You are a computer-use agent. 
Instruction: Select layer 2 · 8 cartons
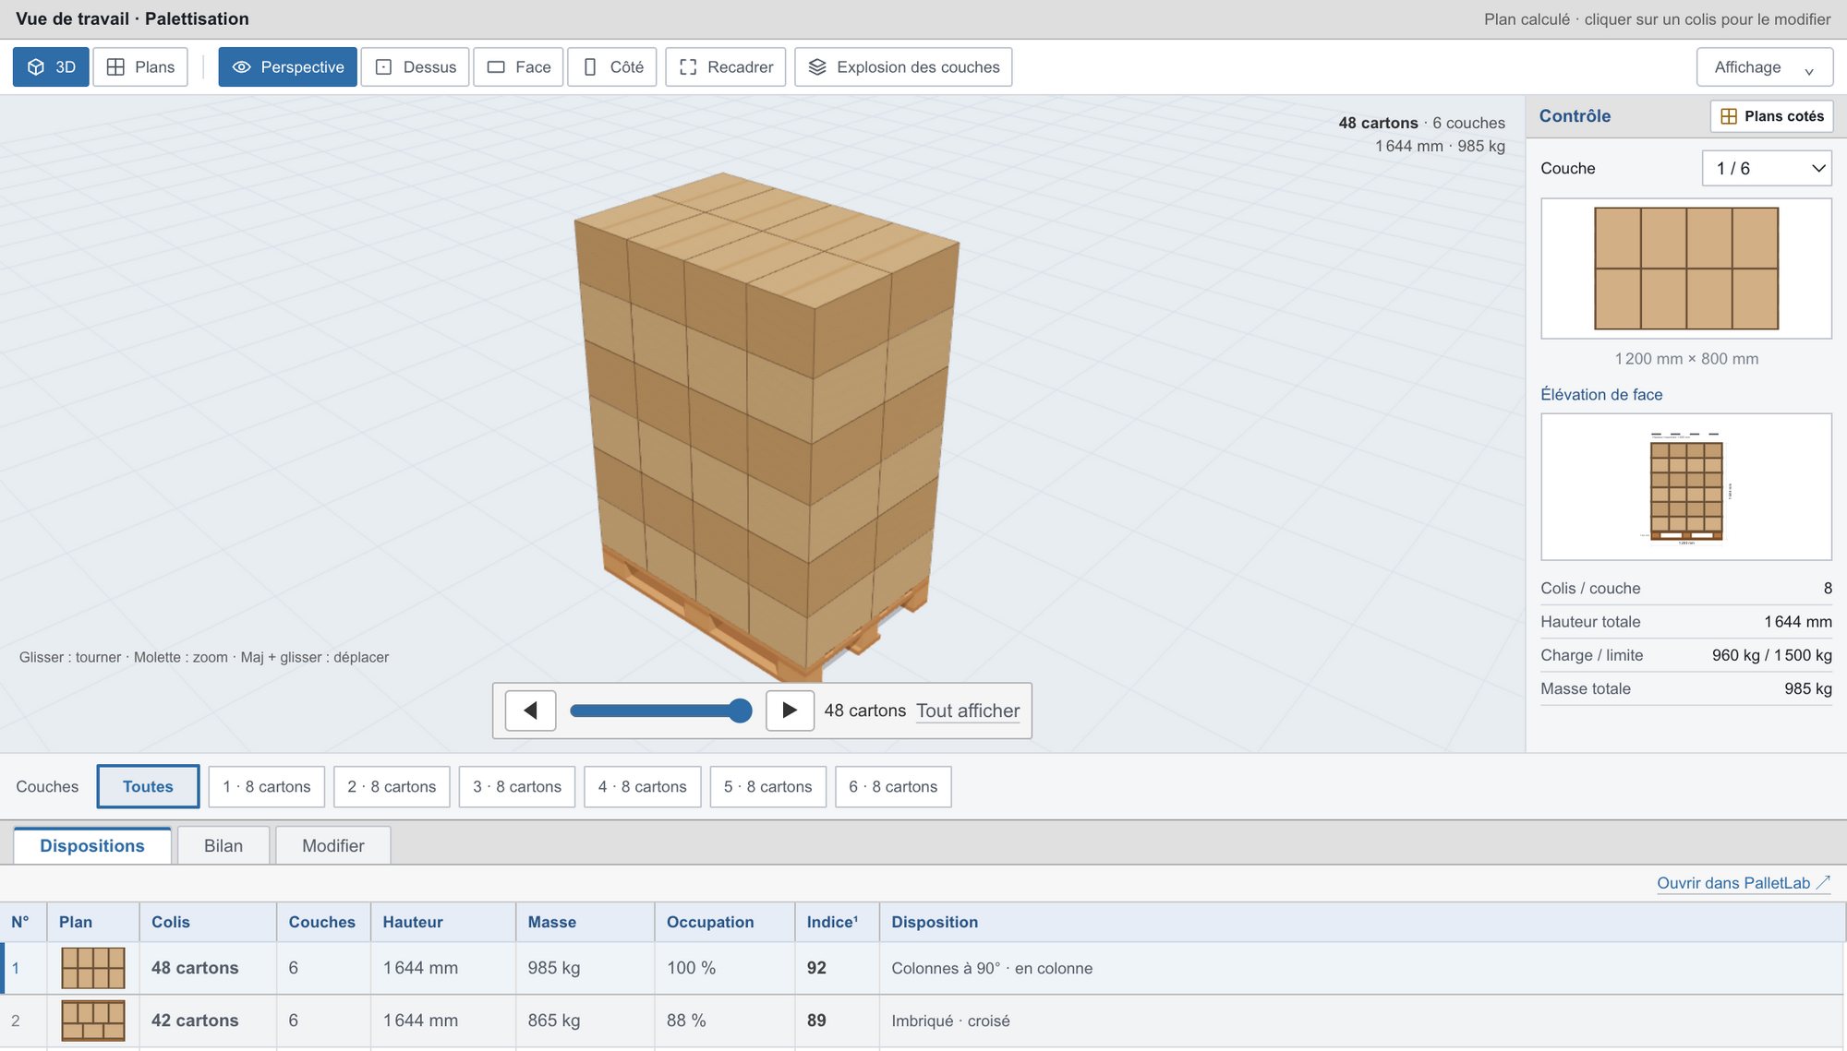coord(392,787)
